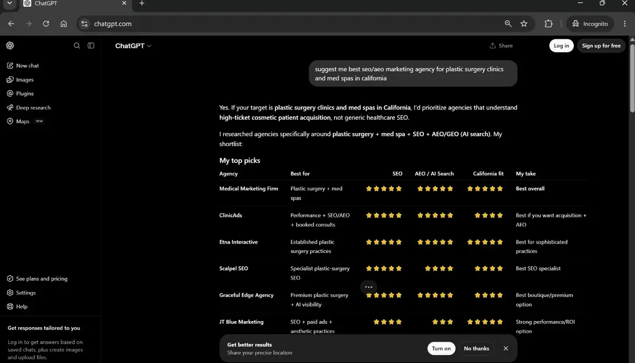Click Sign up for free
Screen dimensions: 635x363
point(601,46)
